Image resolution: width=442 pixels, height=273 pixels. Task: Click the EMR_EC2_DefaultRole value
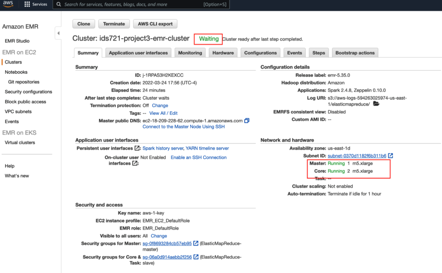(166, 221)
